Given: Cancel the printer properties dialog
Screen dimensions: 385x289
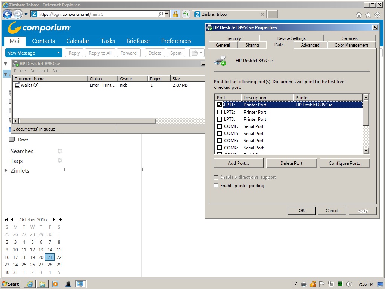Looking at the screenshot, I should click(332, 211).
